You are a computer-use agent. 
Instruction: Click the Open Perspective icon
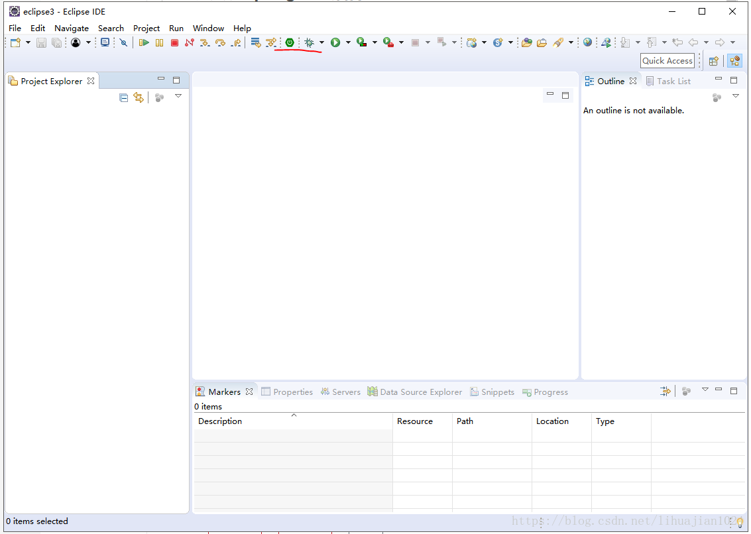click(x=714, y=61)
